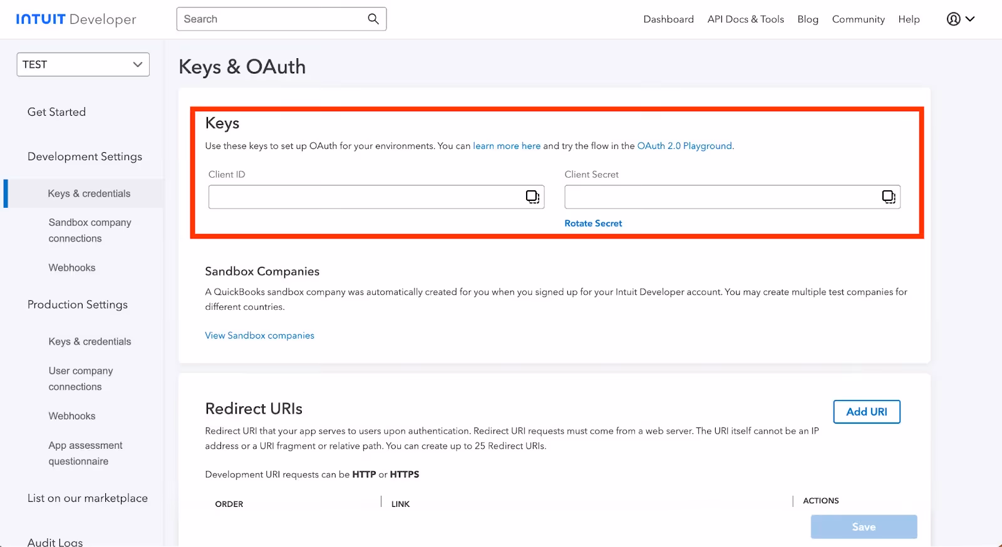Open Audit Logs in sidebar

pos(55,542)
